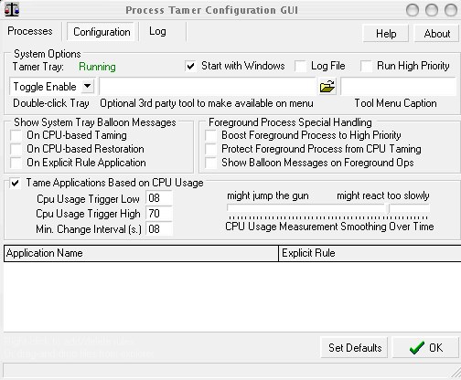Enable the Log File checkbox

coord(301,66)
